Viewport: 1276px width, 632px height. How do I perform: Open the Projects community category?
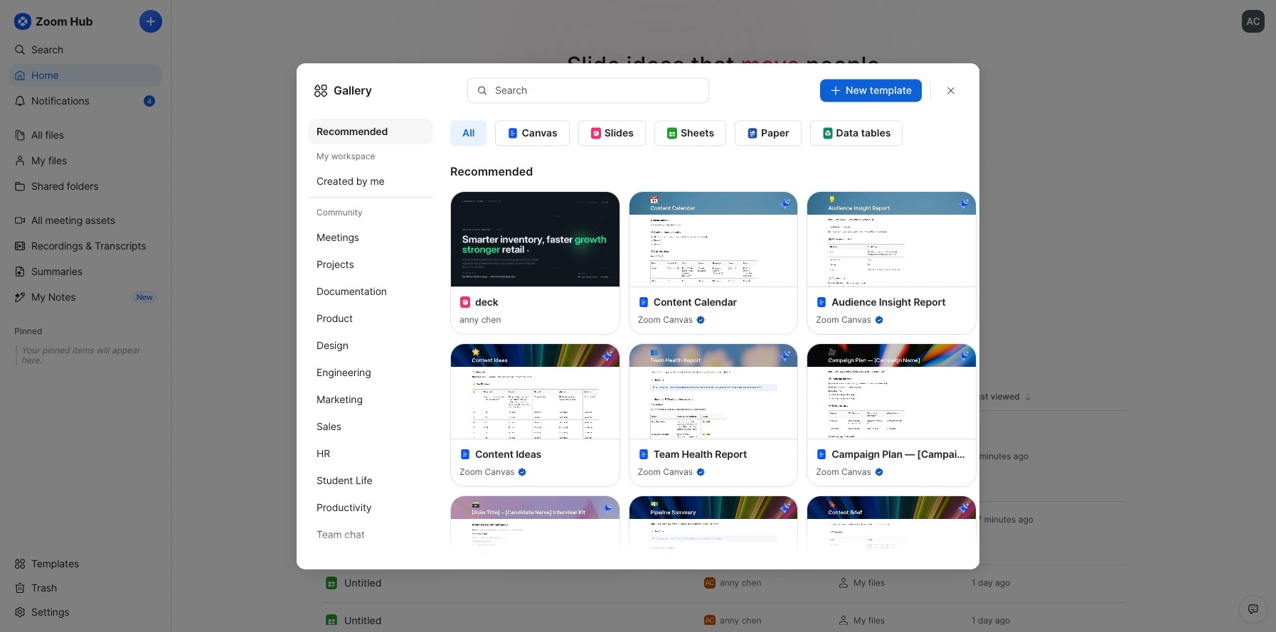click(x=371, y=264)
